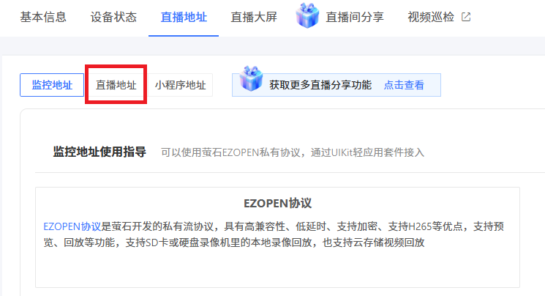This screenshot has width=545, height=296.
Task: Select the 监控地址 sub-tab button
Action: tap(52, 85)
